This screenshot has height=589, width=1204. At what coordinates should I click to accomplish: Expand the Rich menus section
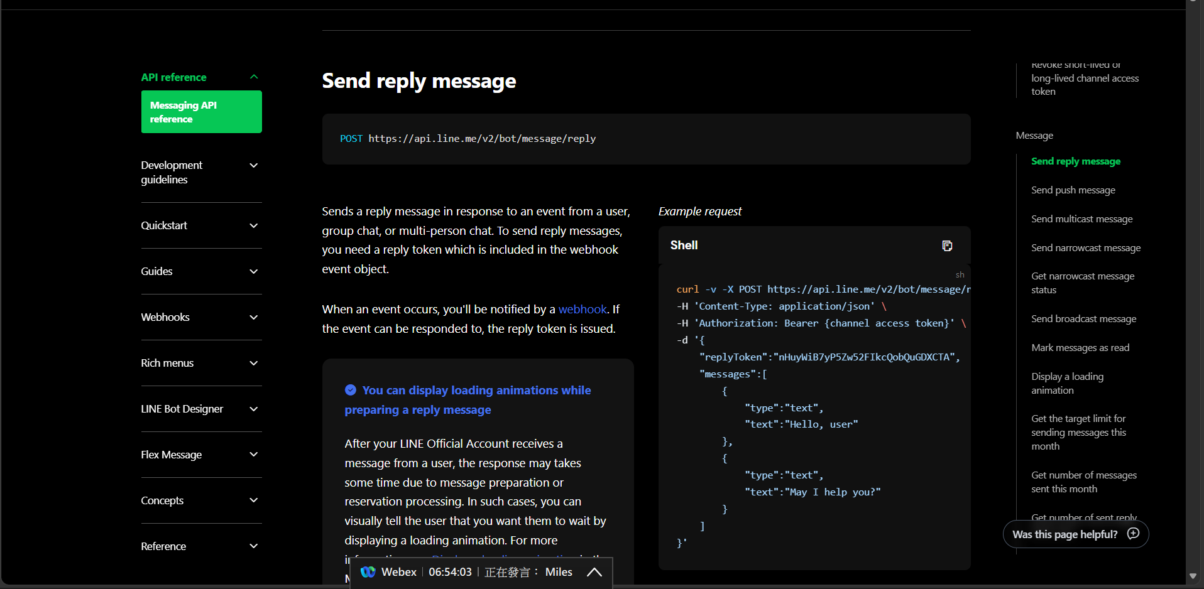click(x=254, y=364)
